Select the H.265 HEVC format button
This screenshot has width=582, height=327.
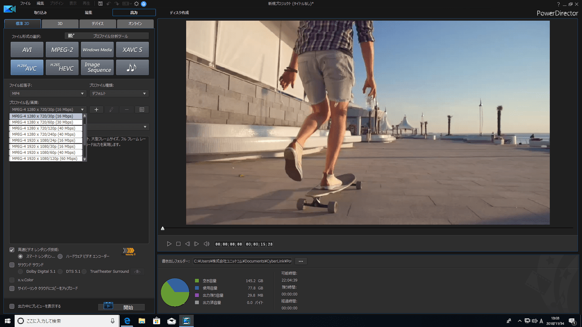point(62,68)
